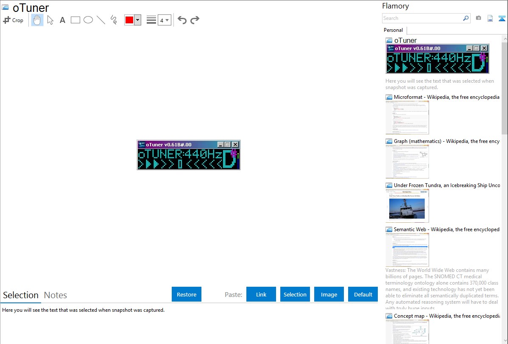Select the freehand scribble tool
This screenshot has width=508, height=344.
coord(114,20)
